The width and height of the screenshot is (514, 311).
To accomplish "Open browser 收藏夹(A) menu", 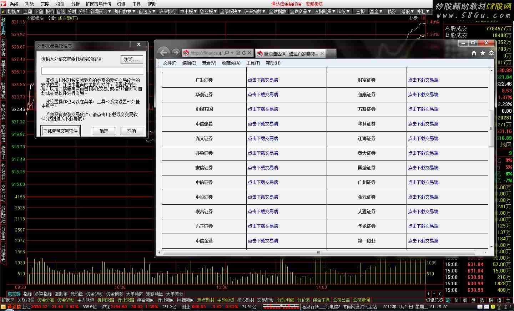I will pyautogui.click(x=231, y=63).
